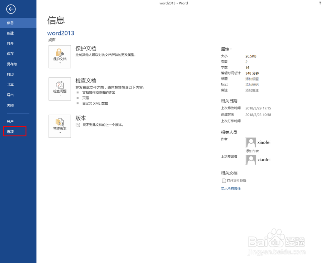
Task: Select 导出 from the sidebar
Action: pos(10,95)
